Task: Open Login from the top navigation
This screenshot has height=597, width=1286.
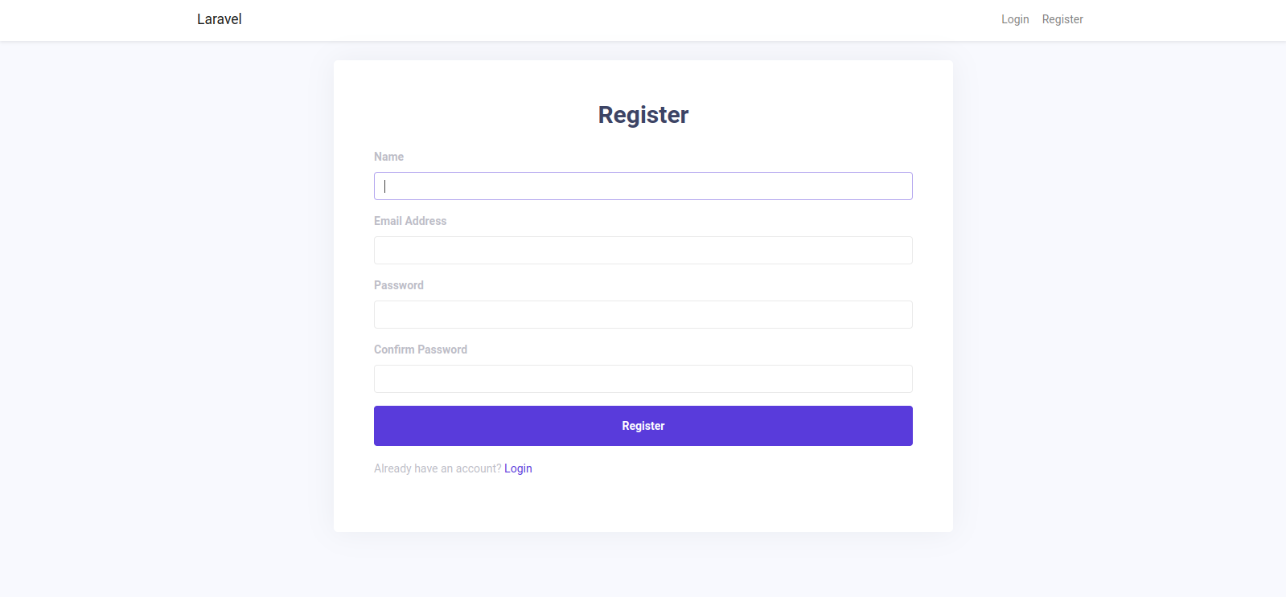Action: [x=1014, y=19]
